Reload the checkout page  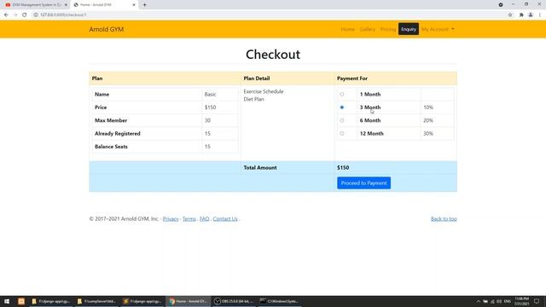pyautogui.click(x=25, y=14)
